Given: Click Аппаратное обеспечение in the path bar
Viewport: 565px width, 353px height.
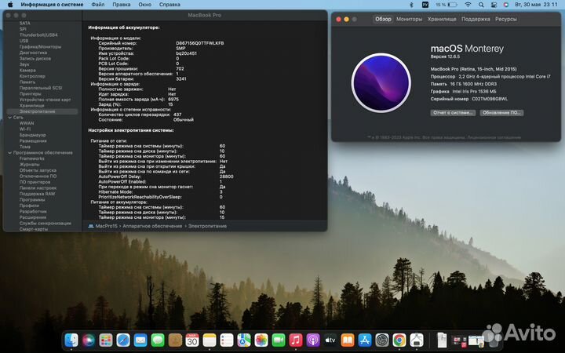Looking at the screenshot, I should pos(152,226).
